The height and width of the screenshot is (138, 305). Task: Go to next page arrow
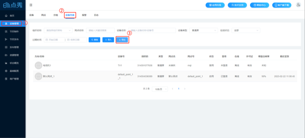pyautogui.click(x=185, y=89)
